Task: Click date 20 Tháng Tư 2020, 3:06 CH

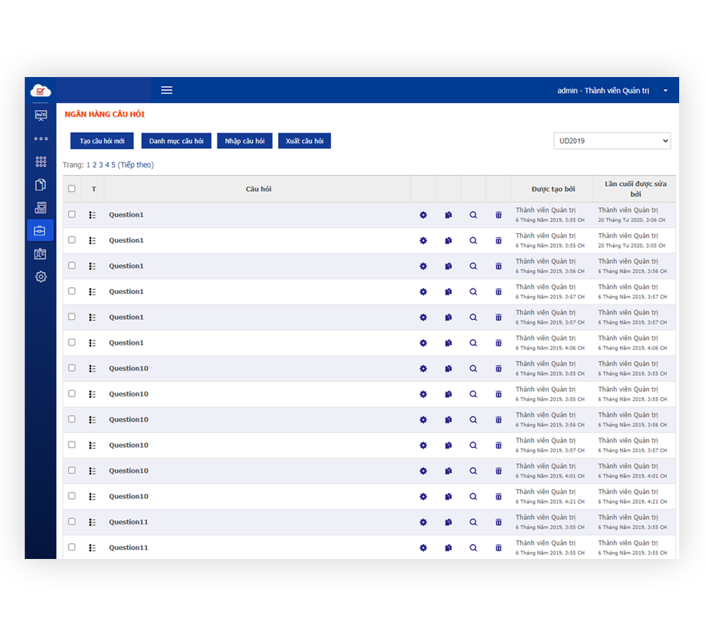Action: (631, 220)
